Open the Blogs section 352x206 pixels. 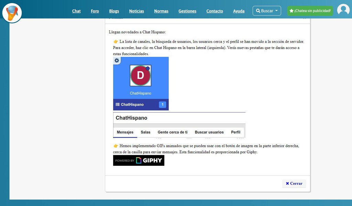click(114, 11)
